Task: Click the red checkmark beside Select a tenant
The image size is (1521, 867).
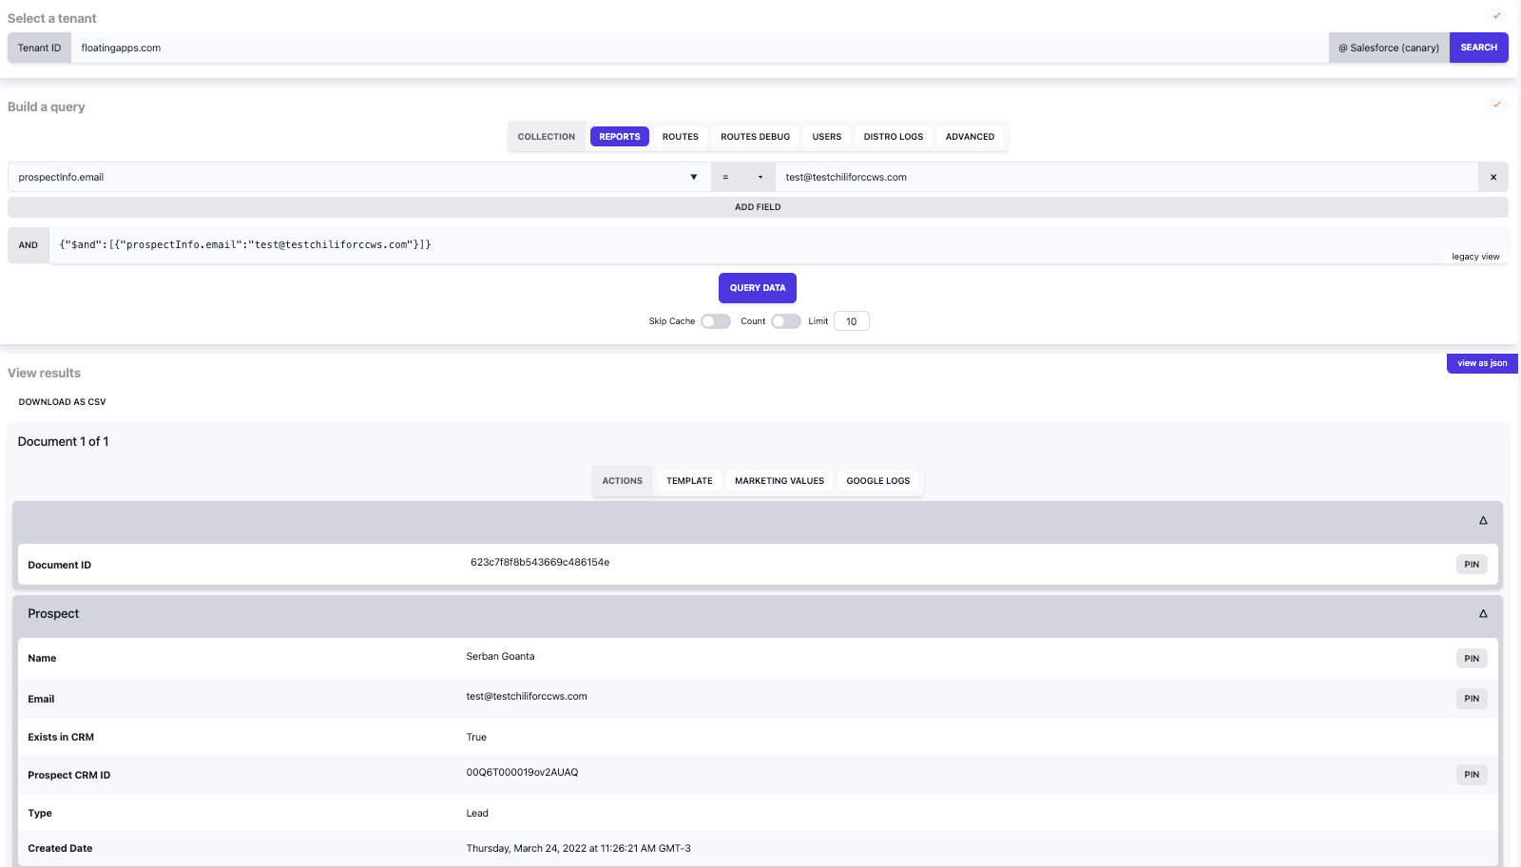Action: [x=1496, y=15]
